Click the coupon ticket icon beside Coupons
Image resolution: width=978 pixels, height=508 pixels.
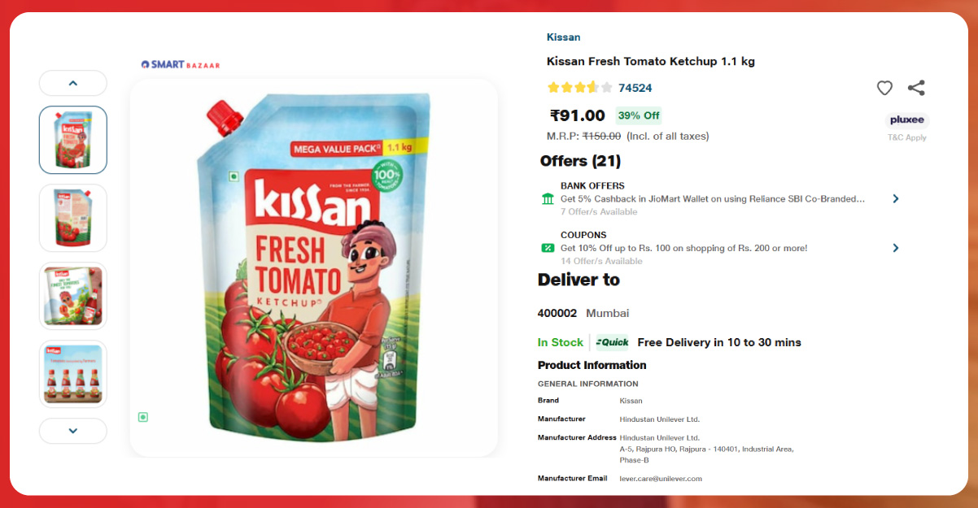pos(548,246)
